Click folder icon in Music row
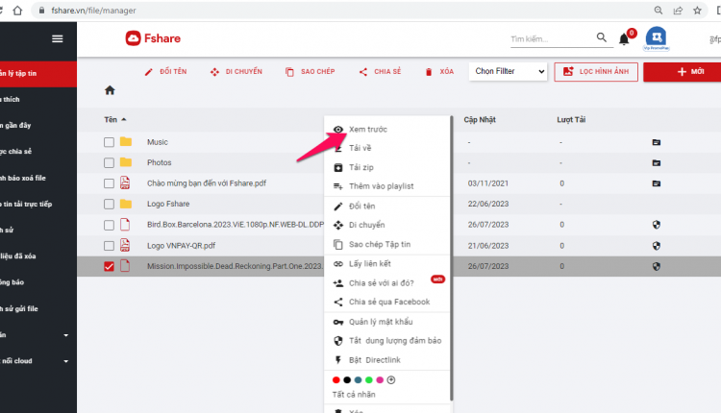Screen dimensions: 721x413 657,142
